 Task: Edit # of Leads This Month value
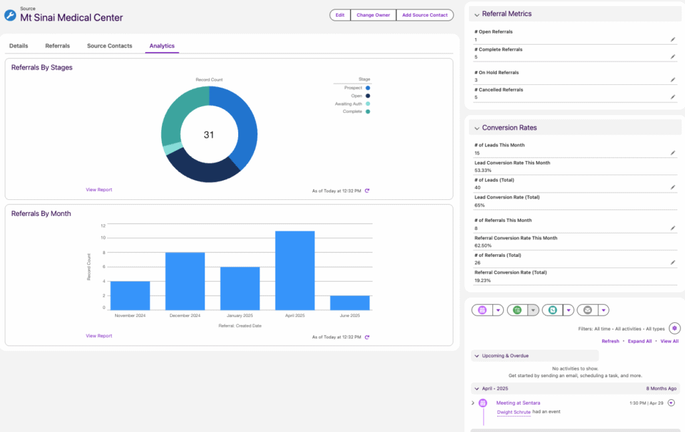673,153
